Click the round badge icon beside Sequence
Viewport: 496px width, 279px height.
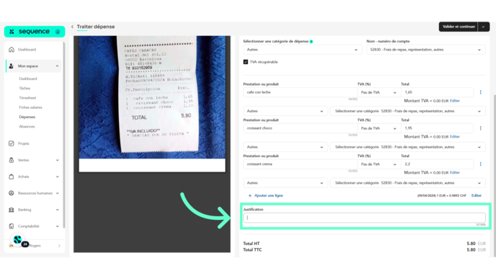pos(58,32)
